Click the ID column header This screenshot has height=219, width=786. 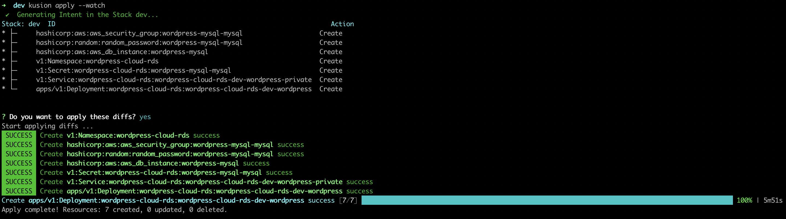[51, 24]
